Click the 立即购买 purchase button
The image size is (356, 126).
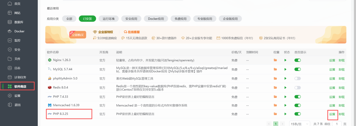(x=78, y=35)
